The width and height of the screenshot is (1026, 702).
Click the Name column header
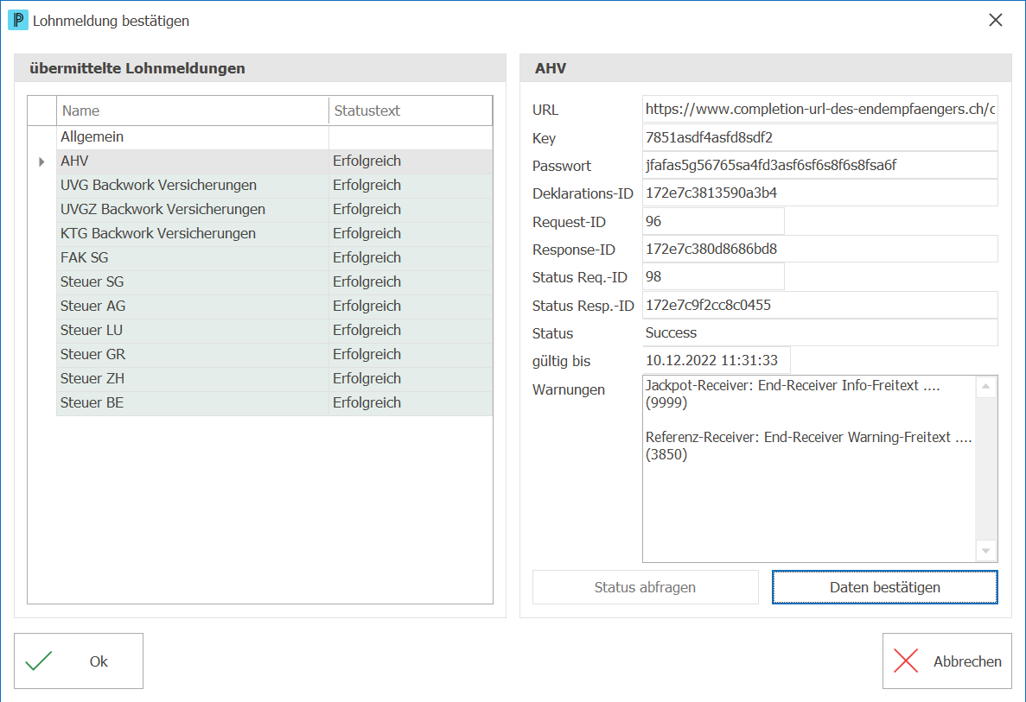(193, 111)
